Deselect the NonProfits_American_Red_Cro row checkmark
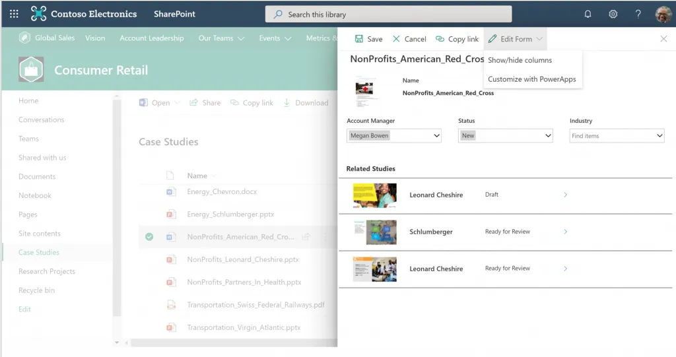Image resolution: width=676 pixels, height=357 pixels. pos(149,237)
